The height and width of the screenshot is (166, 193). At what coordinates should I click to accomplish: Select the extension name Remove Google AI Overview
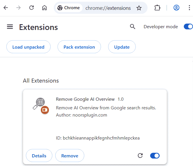pyautogui.click(x=85, y=99)
